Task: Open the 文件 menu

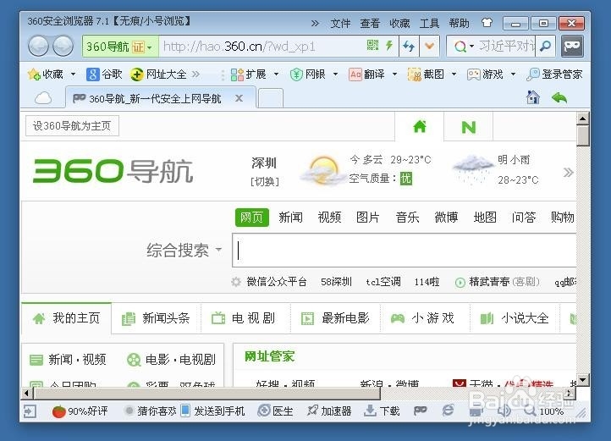Action: coord(340,24)
